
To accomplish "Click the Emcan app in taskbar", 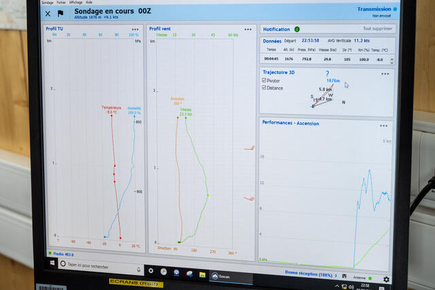I will click(220, 276).
